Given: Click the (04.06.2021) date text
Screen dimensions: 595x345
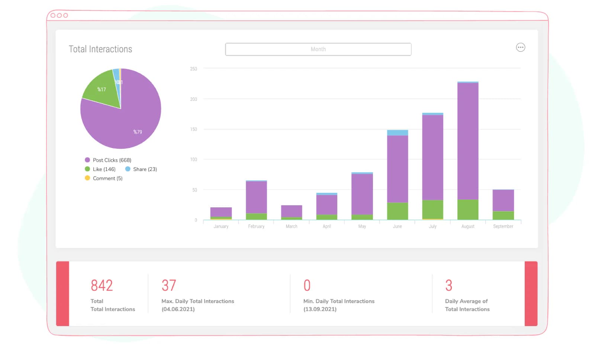Looking at the screenshot, I should (178, 309).
